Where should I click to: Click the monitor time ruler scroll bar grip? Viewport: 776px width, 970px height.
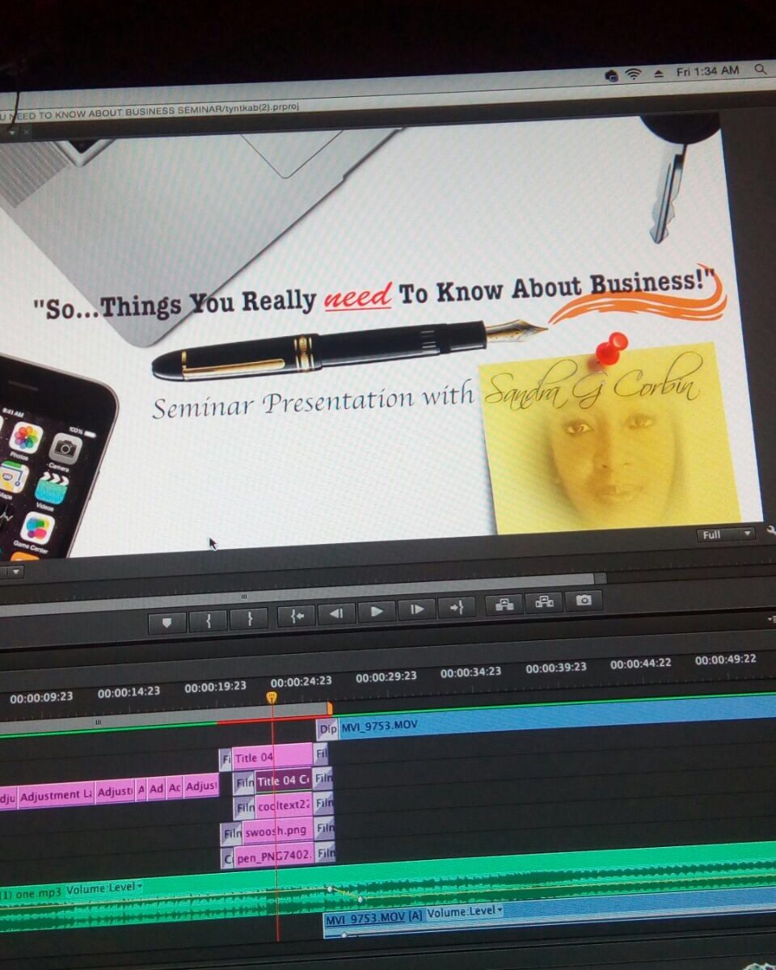(243, 597)
